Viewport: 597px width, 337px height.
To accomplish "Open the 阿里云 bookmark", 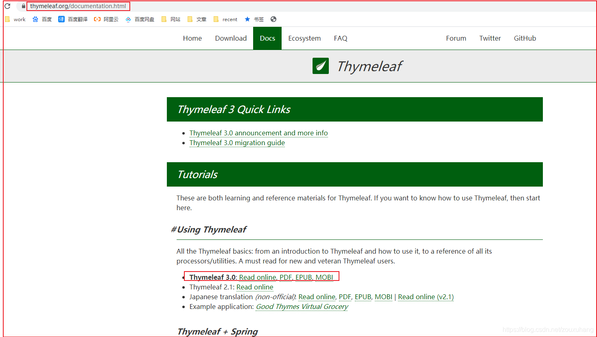I will click(x=106, y=19).
